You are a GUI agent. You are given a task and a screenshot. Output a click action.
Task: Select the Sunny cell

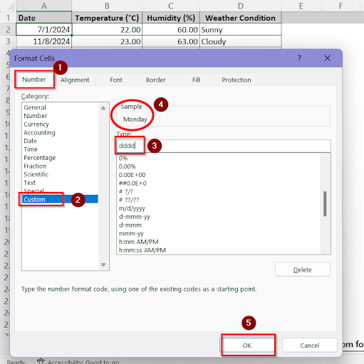click(x=241, y=30)
